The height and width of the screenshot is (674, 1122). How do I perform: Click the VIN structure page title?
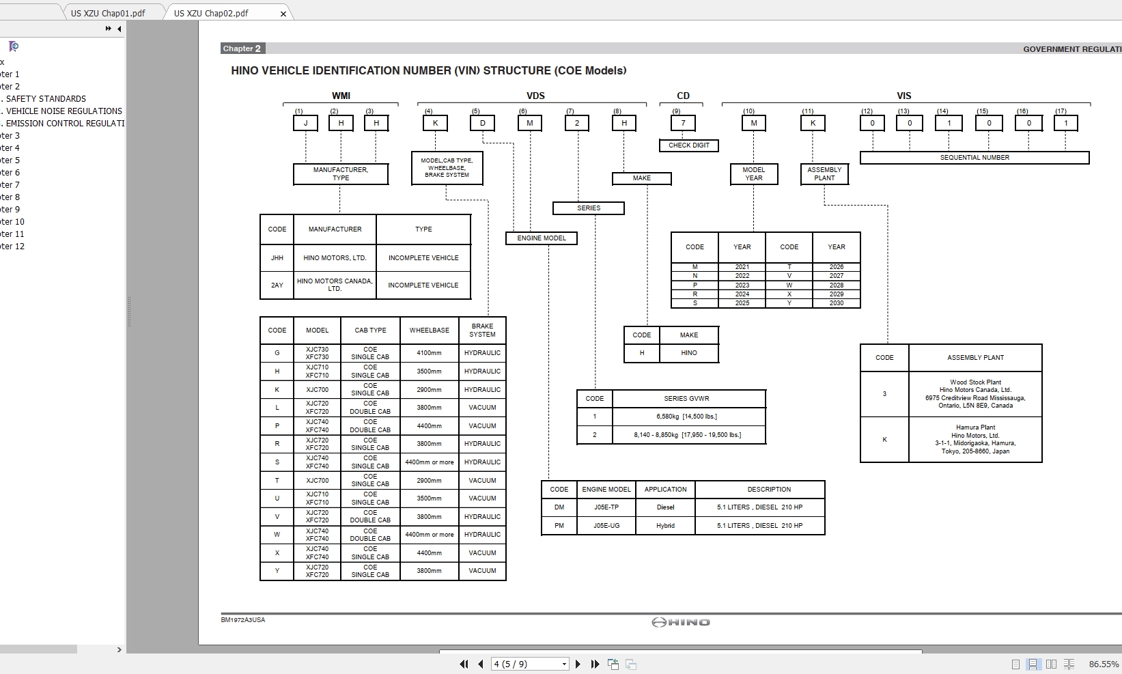pos(429,70)
